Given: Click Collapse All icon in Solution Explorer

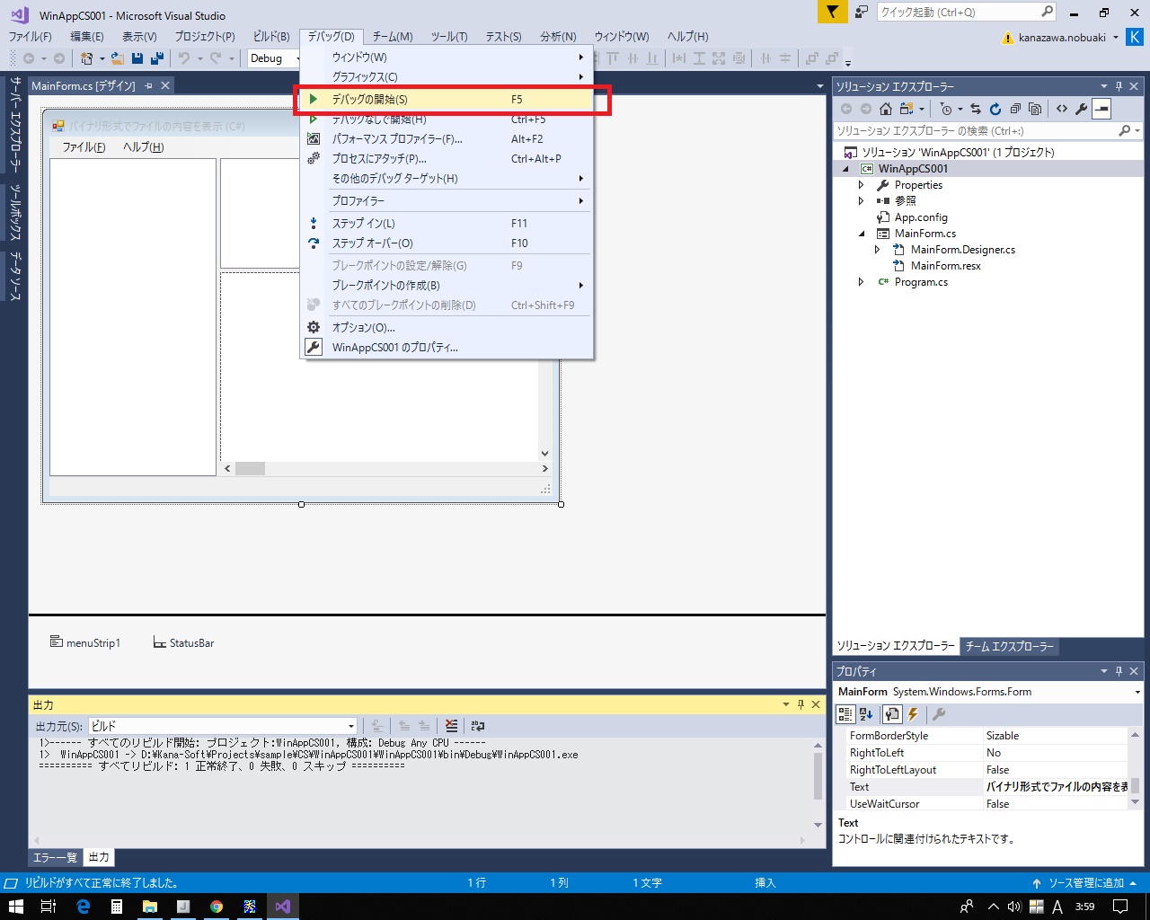Looking at the screenshot, I should pos(1015,109).
